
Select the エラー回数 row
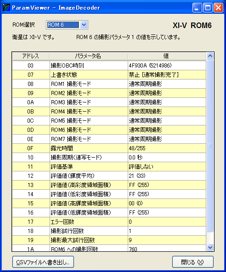[x=109, y=222]
